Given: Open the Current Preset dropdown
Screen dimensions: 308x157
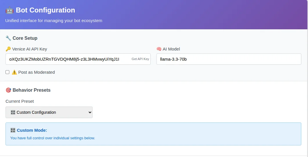Looking at the screenshot, I should [49, 112].
